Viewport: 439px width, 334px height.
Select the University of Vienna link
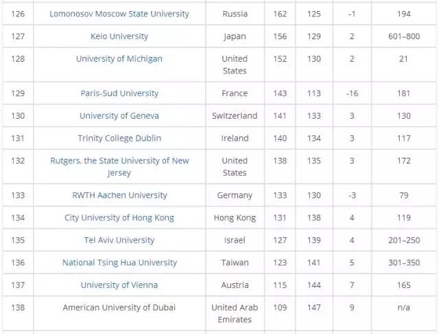(119, 285)
